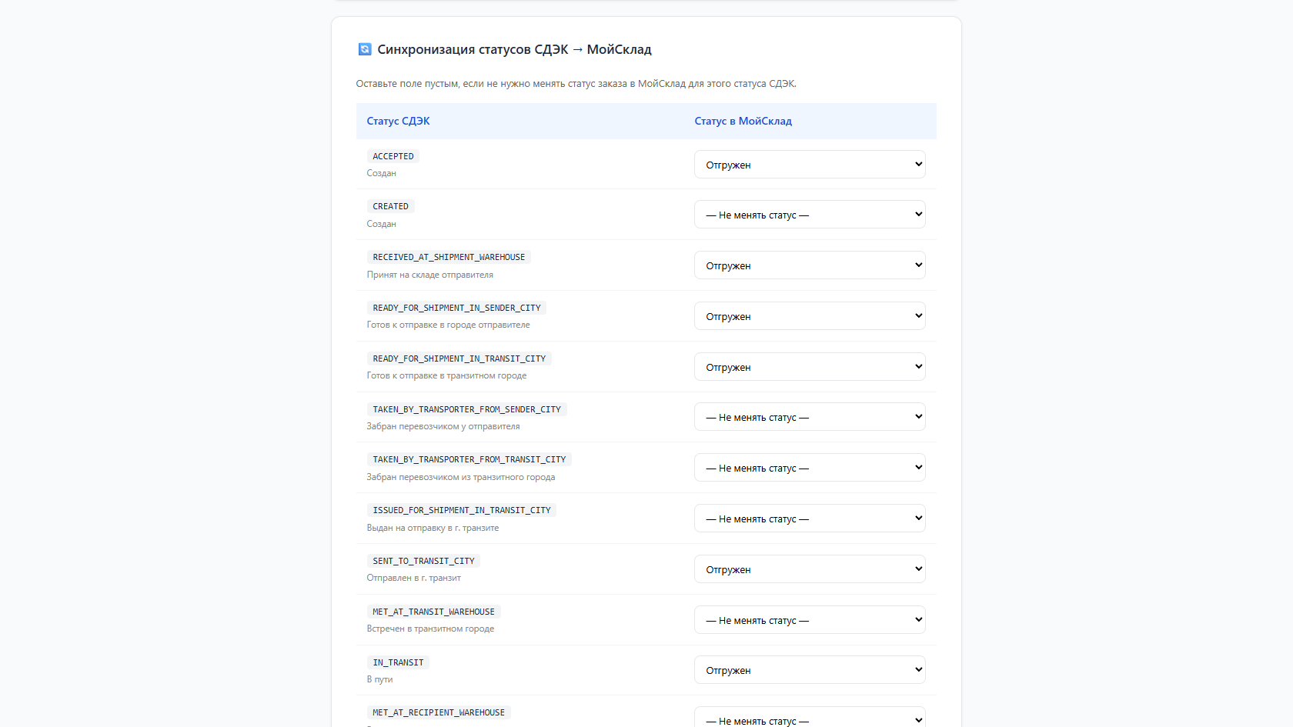Select the TAKEN_BY_TRANSPORTER_FROM_SENDER_CITY code
Screen dimensions: 1293x727
pos(467,409)
